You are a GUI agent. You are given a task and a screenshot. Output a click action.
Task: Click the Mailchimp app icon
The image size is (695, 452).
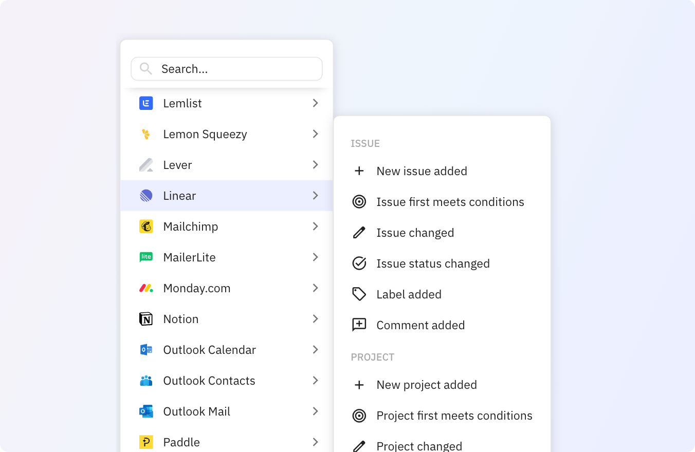coord(146,227)
